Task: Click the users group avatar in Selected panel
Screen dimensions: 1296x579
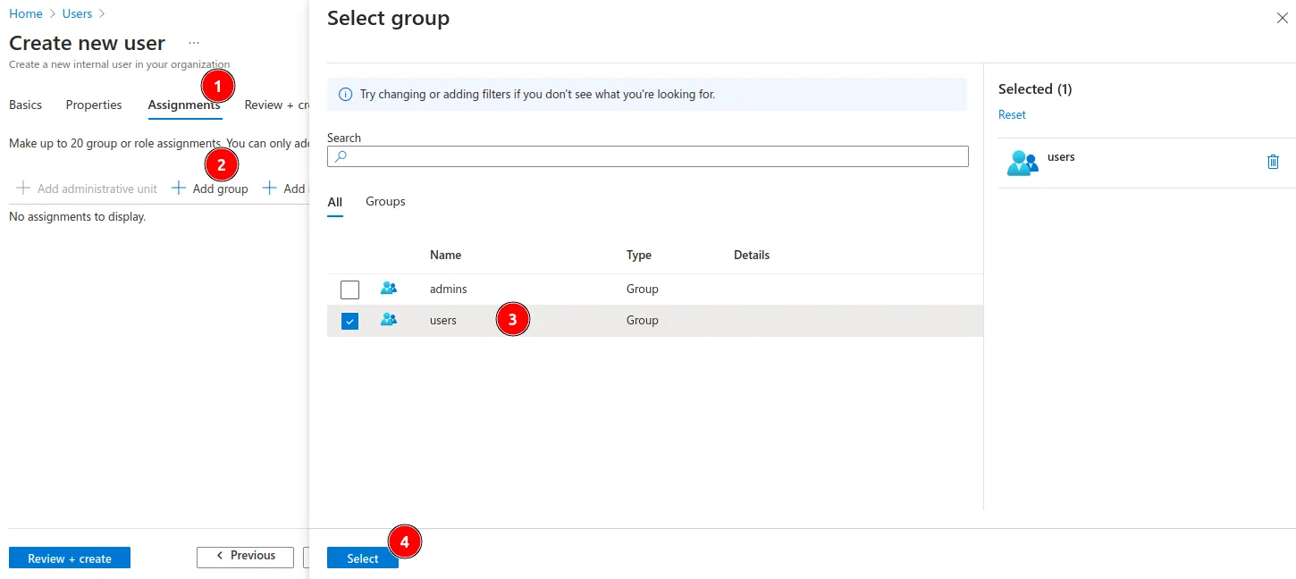Action: [1022, 163]
